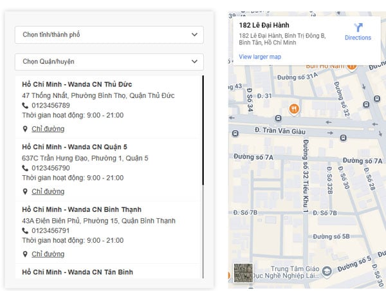This screenshot has height=291, width=386.
Task: Click the Trung Tâm Giáo Dục Nghề Nghiệp school marker
Action: (327, 271)
